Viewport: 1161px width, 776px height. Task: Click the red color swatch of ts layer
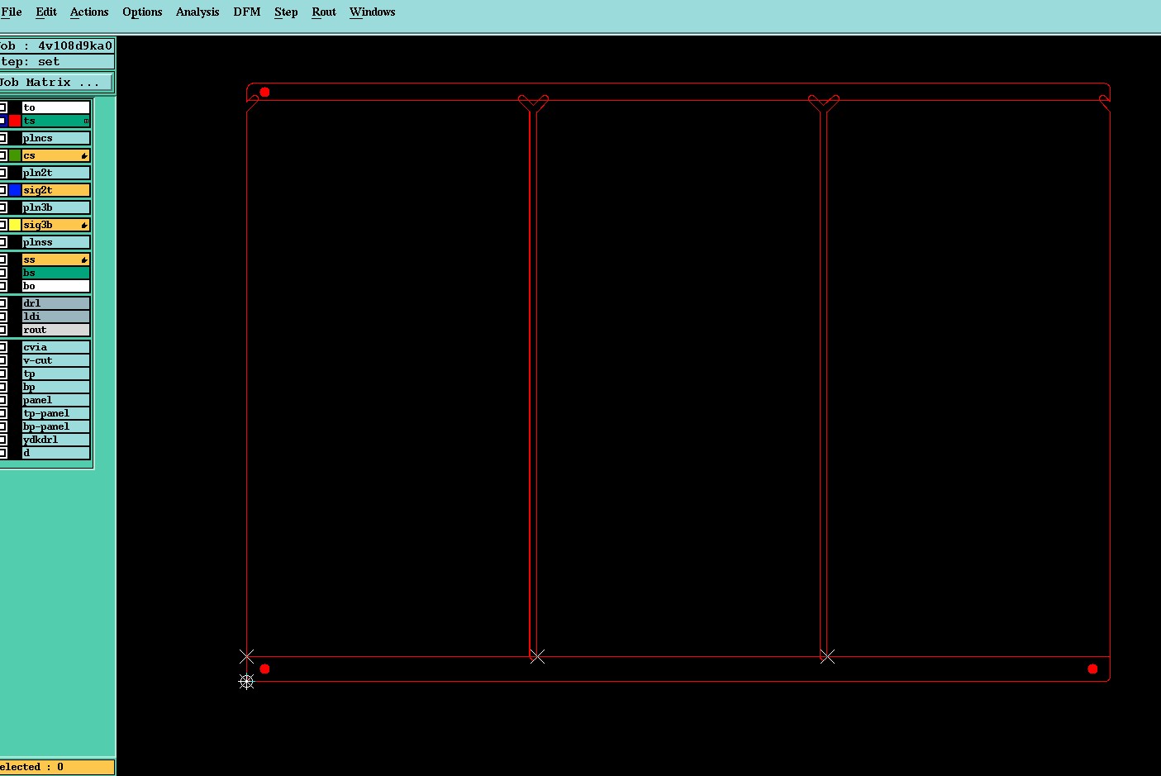tap(15, 121)
